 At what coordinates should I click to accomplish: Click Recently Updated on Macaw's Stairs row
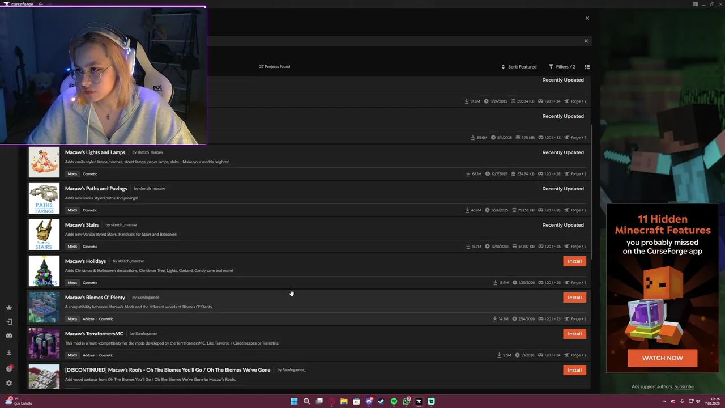coord(563,225)
